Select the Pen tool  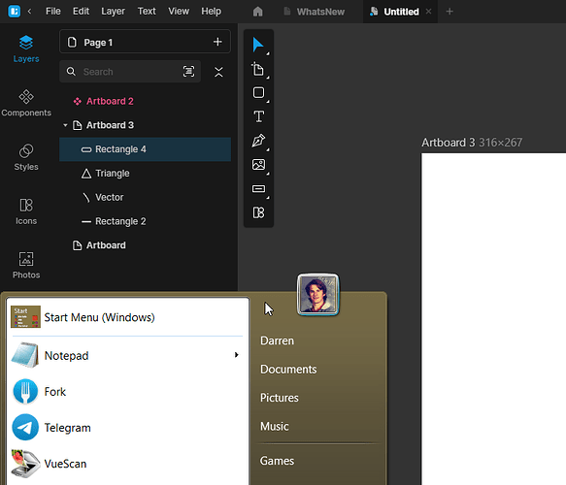click(258, 141)
